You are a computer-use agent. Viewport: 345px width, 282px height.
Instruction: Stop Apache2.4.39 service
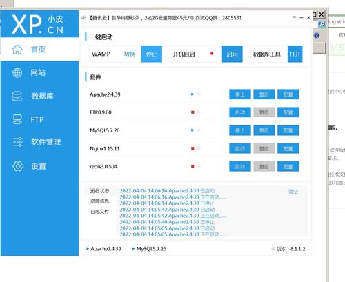[240, 94]
